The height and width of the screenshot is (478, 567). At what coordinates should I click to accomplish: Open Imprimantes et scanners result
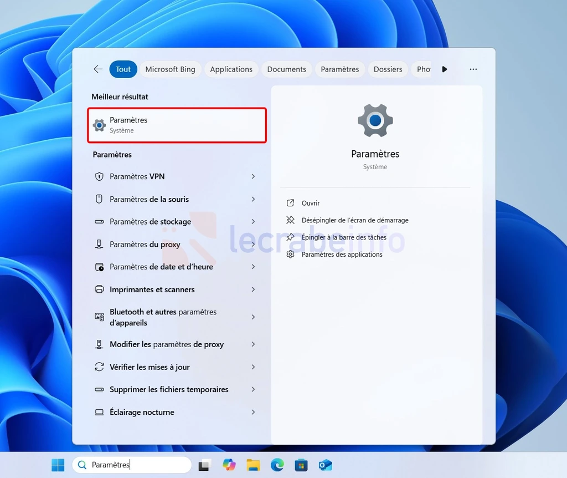coord(177,289)
